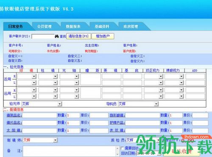
Task: Expand 远用 L 裸眼视力 dropdown
Action: coord(181,96)
